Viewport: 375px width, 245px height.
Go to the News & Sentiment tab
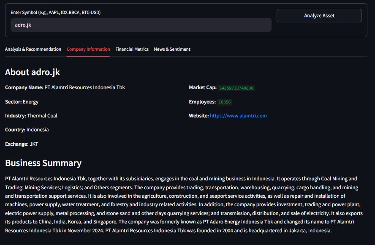pyautogui.click(x=172, y=49)
